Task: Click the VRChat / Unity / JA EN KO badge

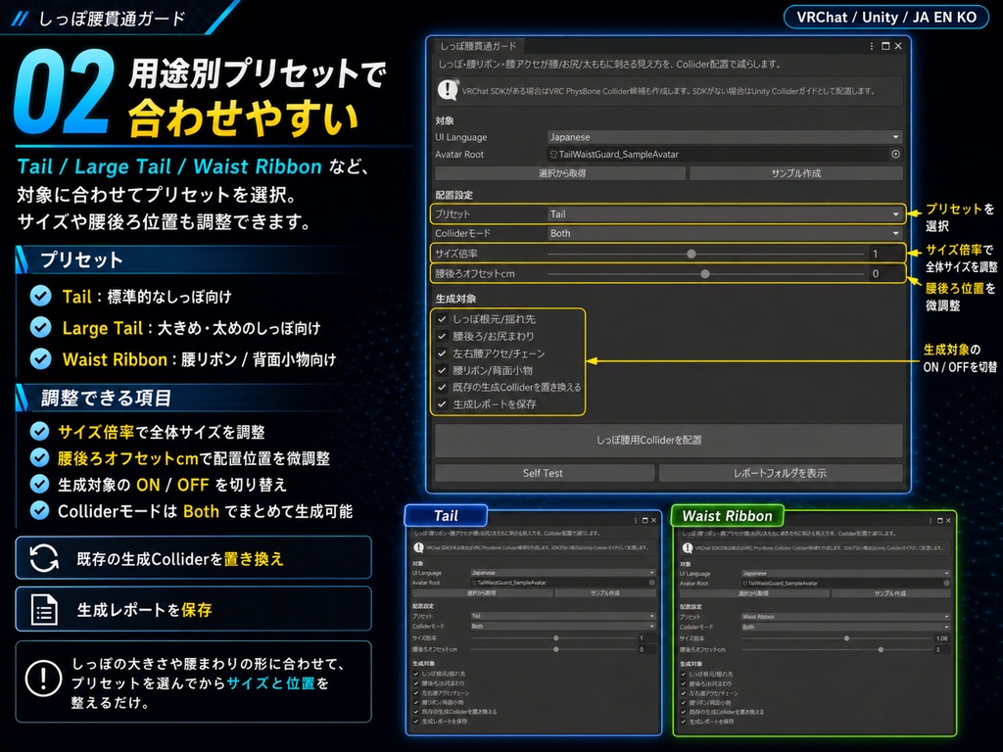Action: (886, 18)
